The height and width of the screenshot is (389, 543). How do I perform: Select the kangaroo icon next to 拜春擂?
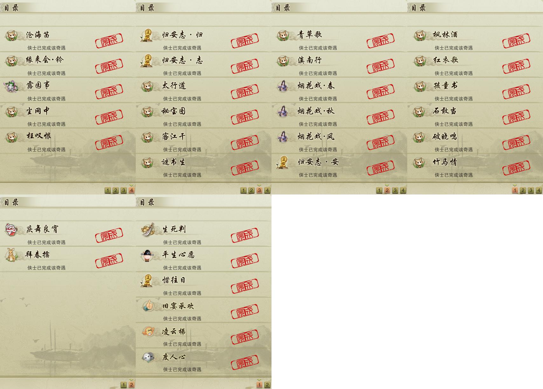coord(11,255)
